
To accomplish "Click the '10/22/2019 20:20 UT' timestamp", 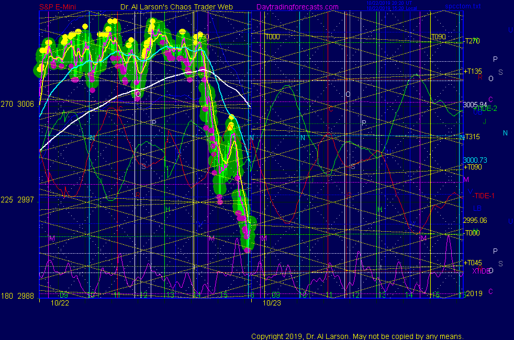I will 389,3.
